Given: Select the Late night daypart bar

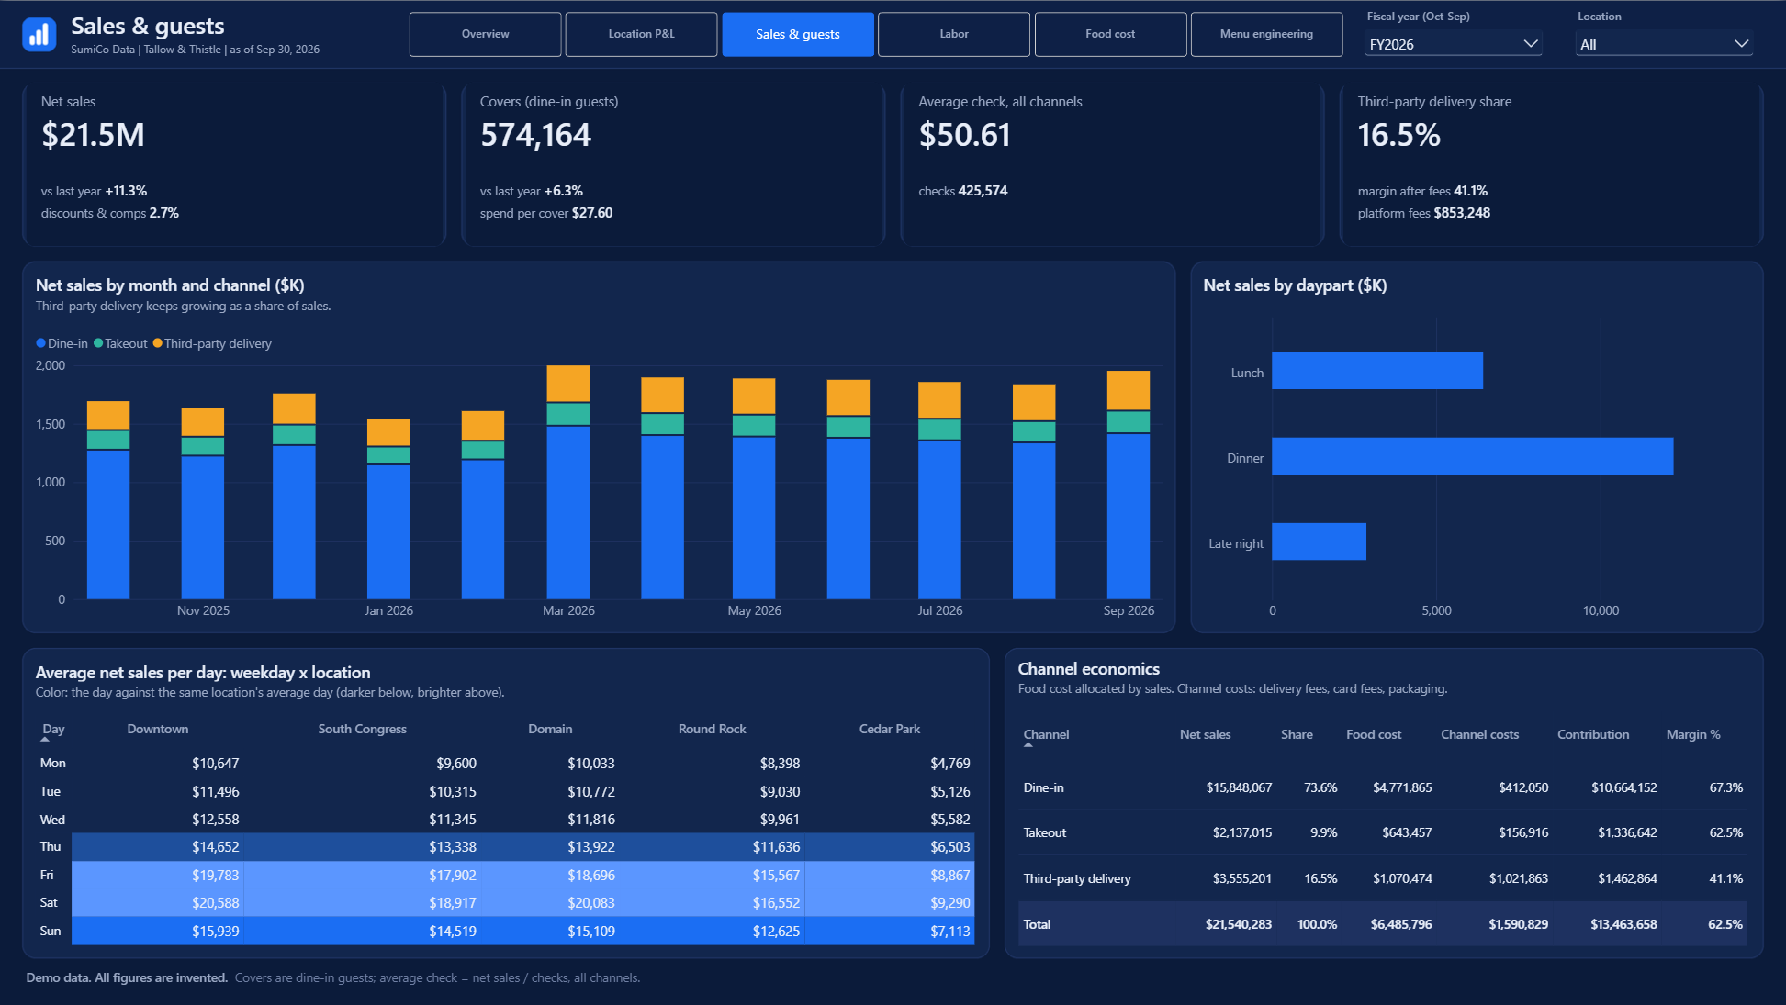Looking at the screenshot, I should 1319,542.
